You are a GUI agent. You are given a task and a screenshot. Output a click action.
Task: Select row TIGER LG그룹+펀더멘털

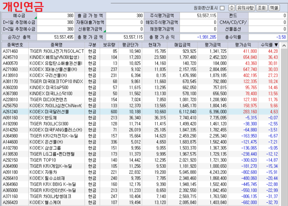pos(140,154)
